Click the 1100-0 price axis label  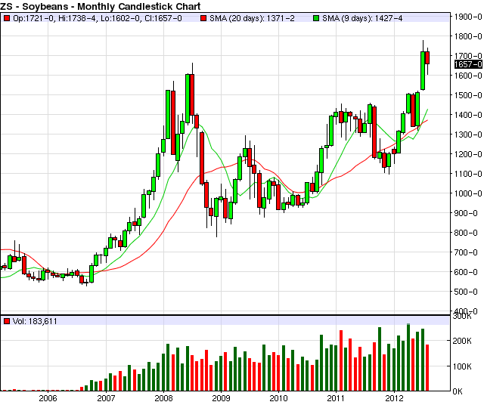pos(468,174)
